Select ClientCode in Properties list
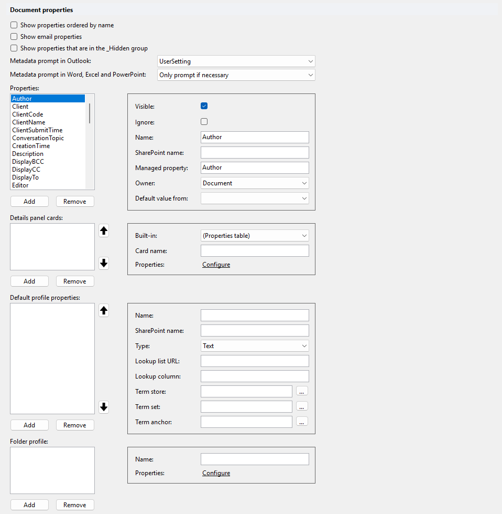The height and width of the screenshot is (514, 502). pos(48,114)
